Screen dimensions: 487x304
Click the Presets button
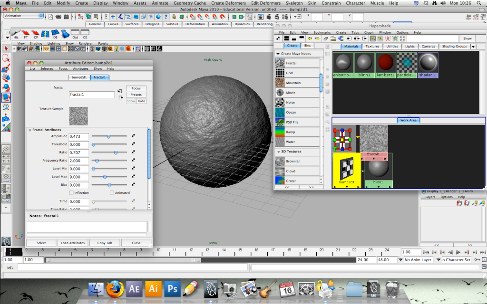click(x=136, y=95)
